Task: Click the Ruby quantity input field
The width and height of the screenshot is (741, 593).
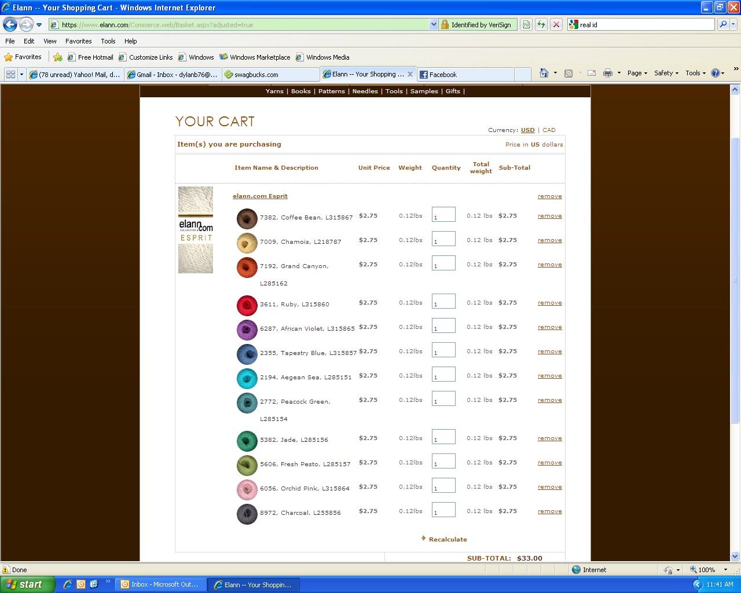Action: (443, 301)
